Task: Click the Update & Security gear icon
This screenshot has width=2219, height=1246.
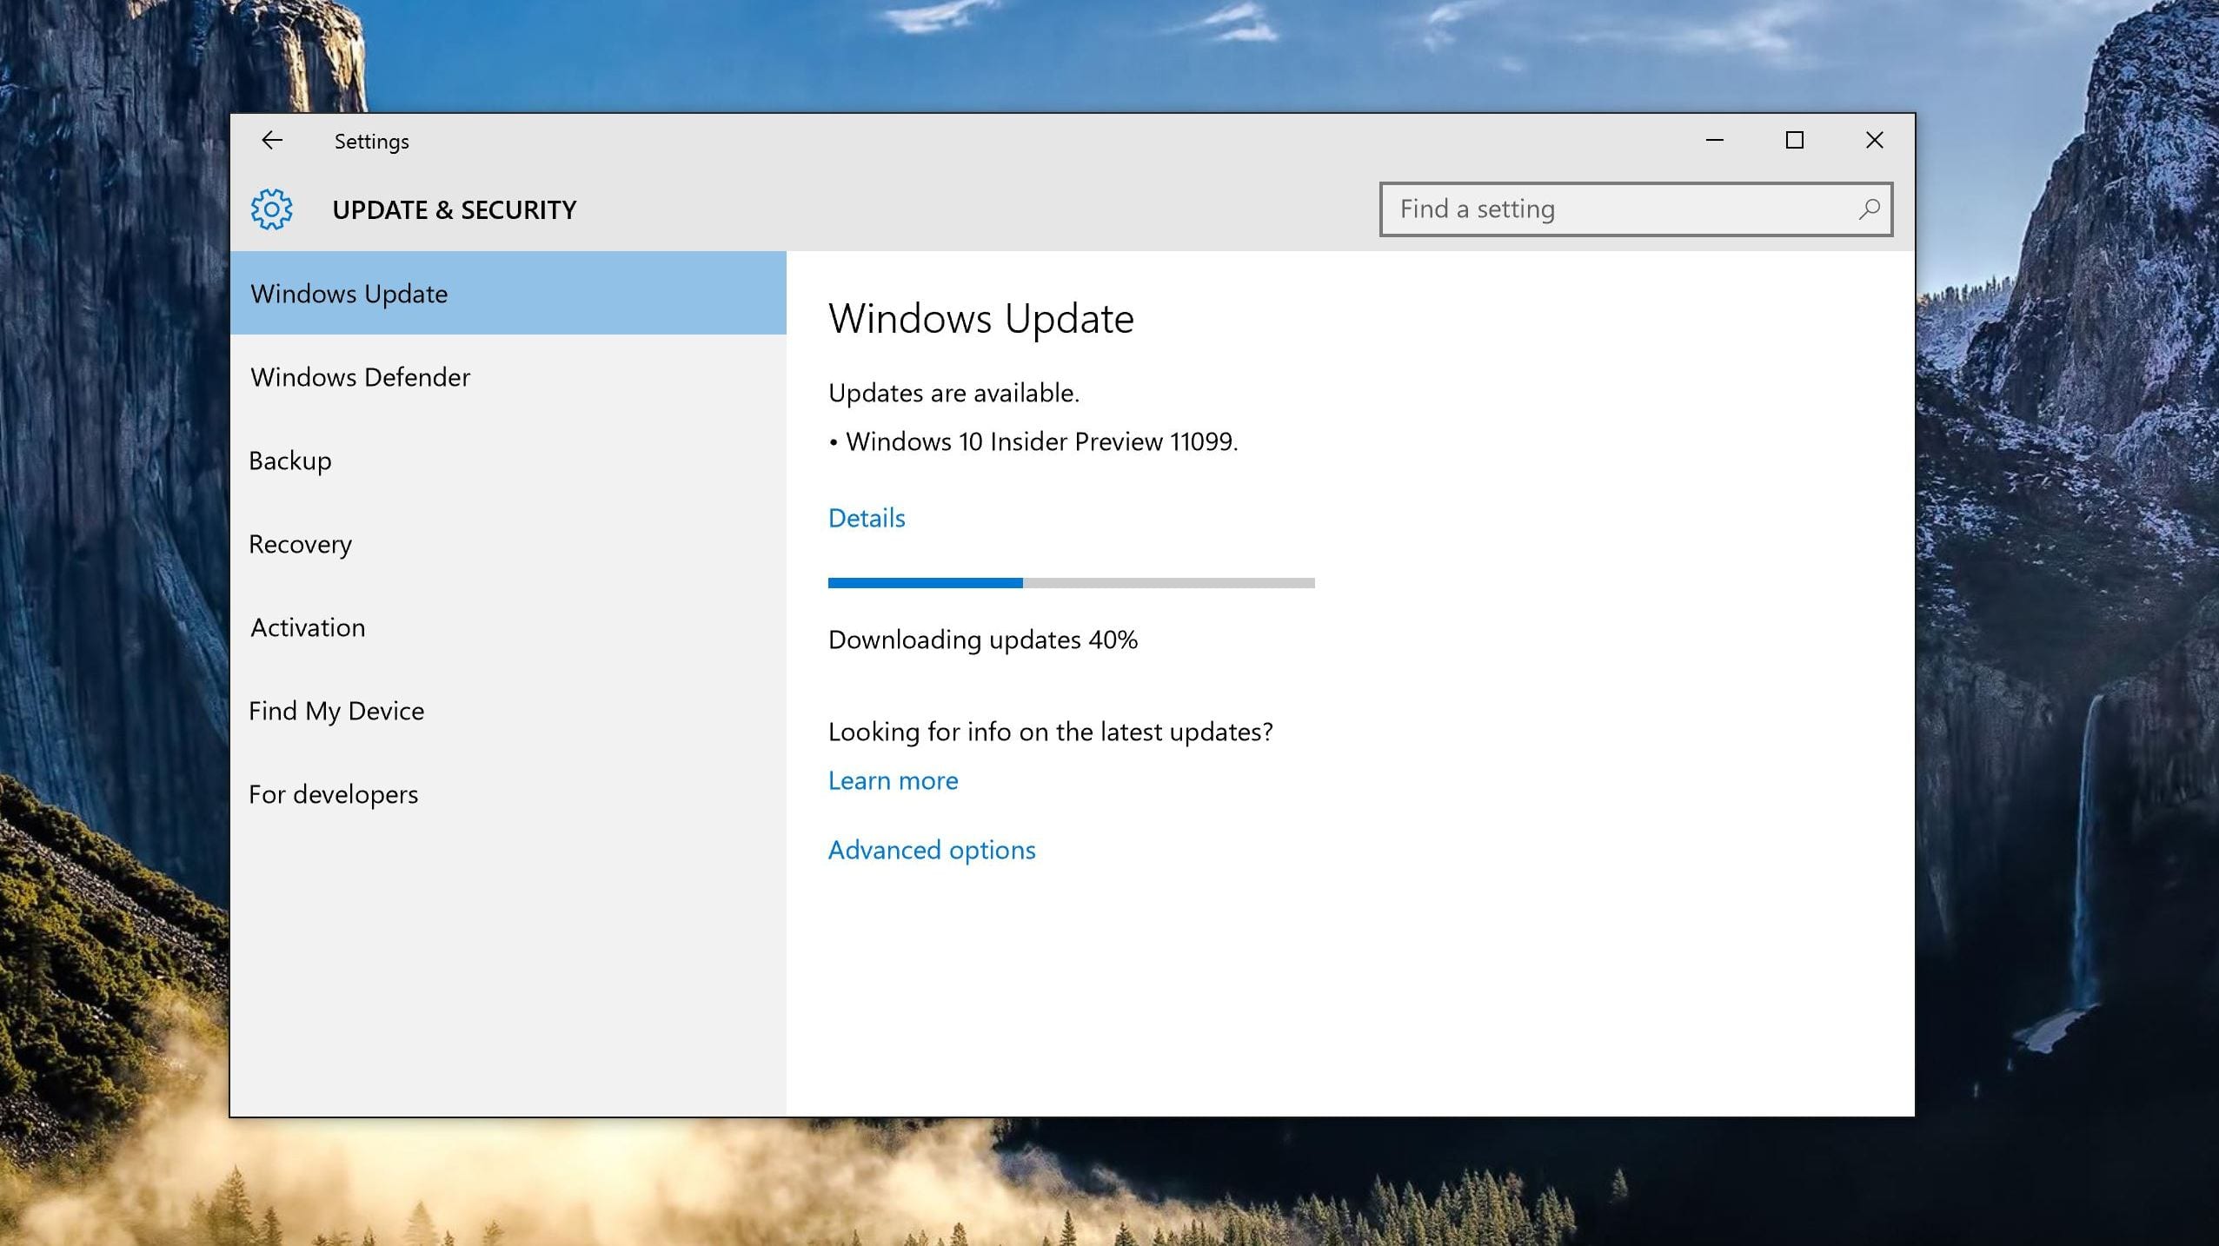Action: (x=272, y=209)
